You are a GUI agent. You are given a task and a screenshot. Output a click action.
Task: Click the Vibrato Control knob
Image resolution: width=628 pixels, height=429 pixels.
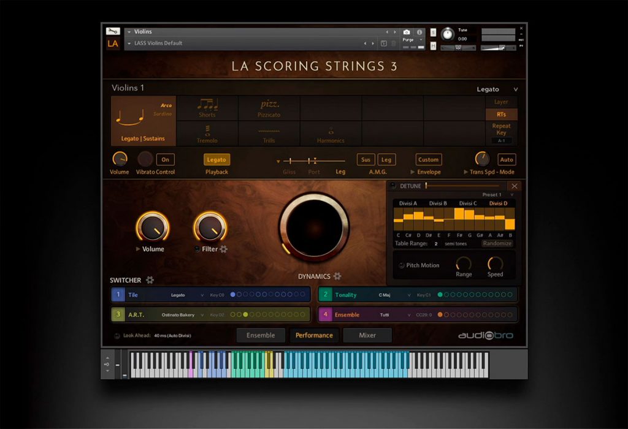coord(145,159)
